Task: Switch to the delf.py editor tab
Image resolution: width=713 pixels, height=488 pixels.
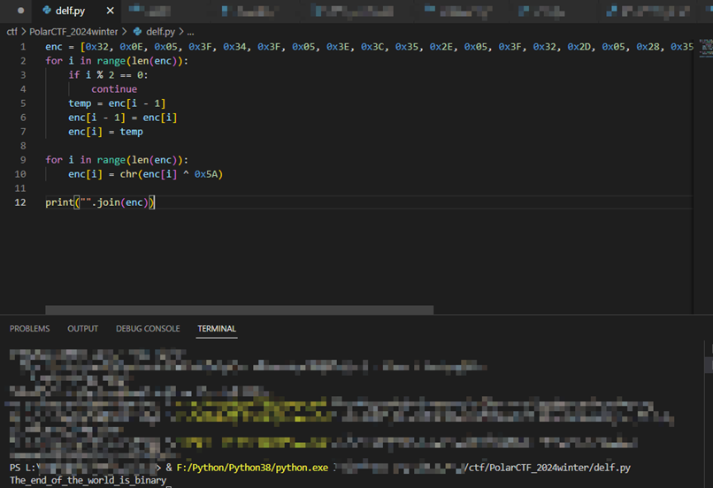Action: [x=69, y=11]
